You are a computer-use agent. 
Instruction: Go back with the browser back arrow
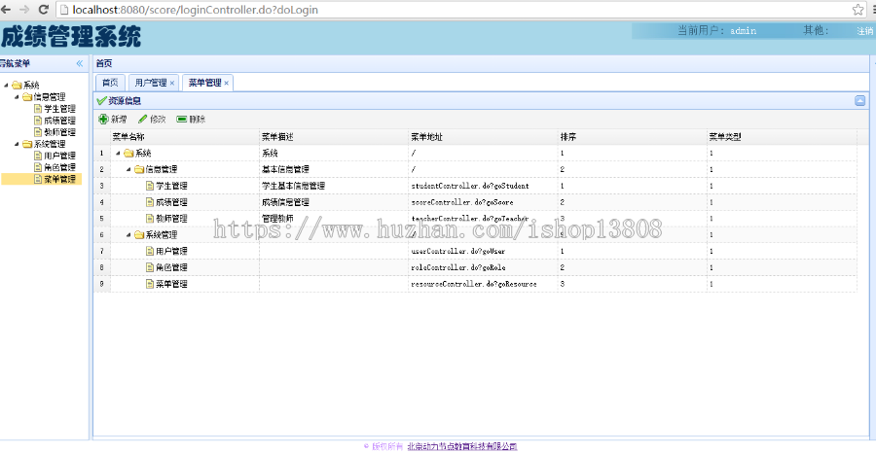point(7,10)
